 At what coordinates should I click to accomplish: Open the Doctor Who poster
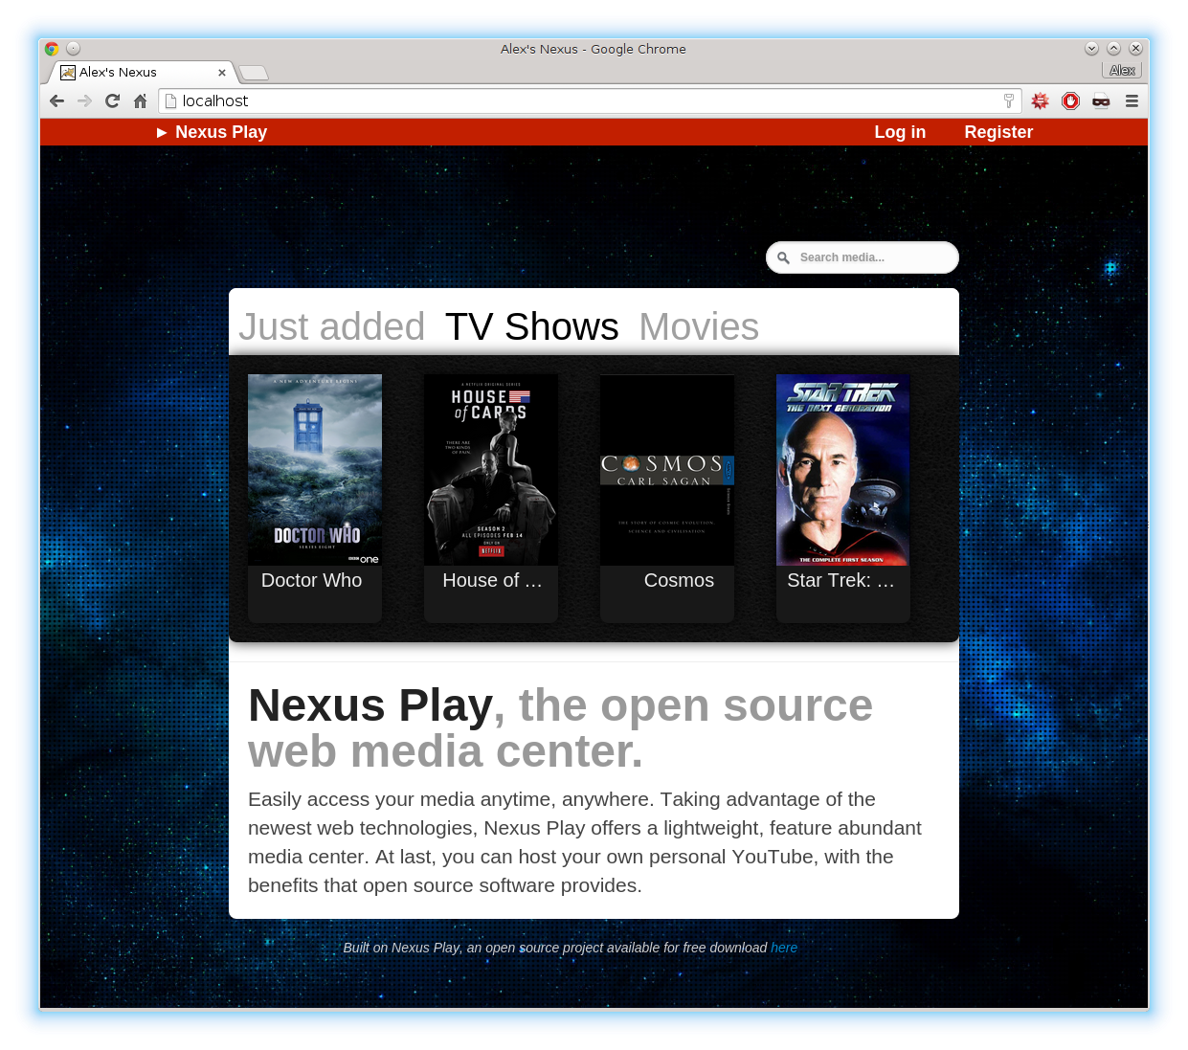315,470
